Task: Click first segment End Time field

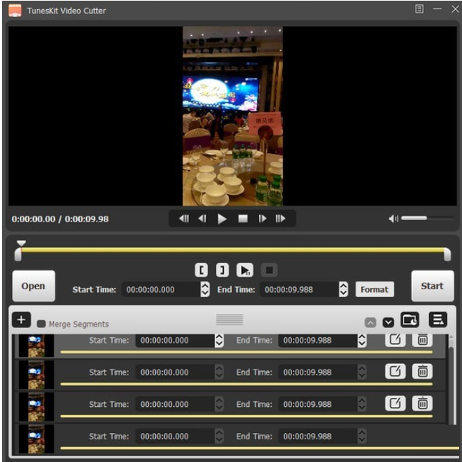Action: click(317, 341)
